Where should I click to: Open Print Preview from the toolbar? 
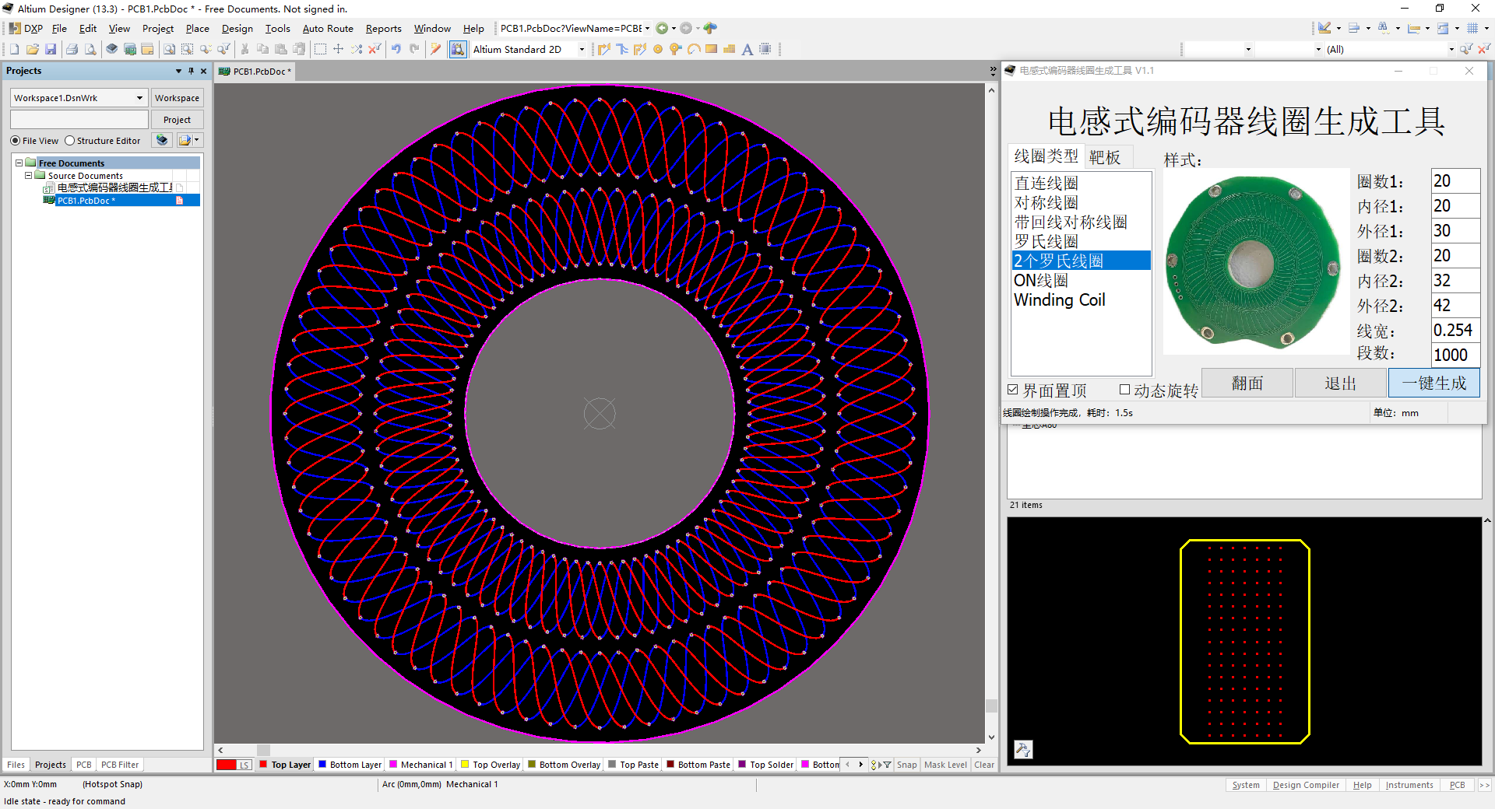(x=90, y=49)
